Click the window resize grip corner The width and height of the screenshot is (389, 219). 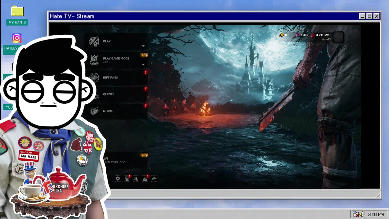378,196
